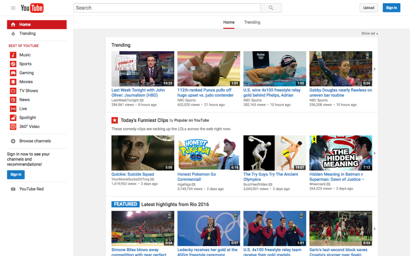This screenshot has width=410, height=256.
Task: Advance Trending row with right arrow
Action: click(374, 69)
